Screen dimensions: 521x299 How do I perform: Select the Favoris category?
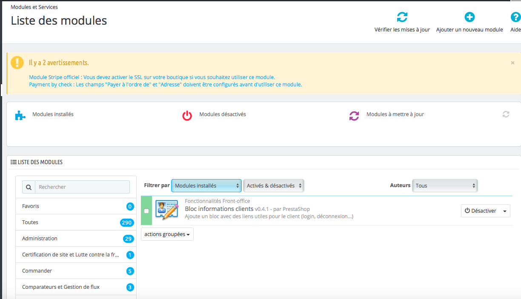click(x=76, y=206)
